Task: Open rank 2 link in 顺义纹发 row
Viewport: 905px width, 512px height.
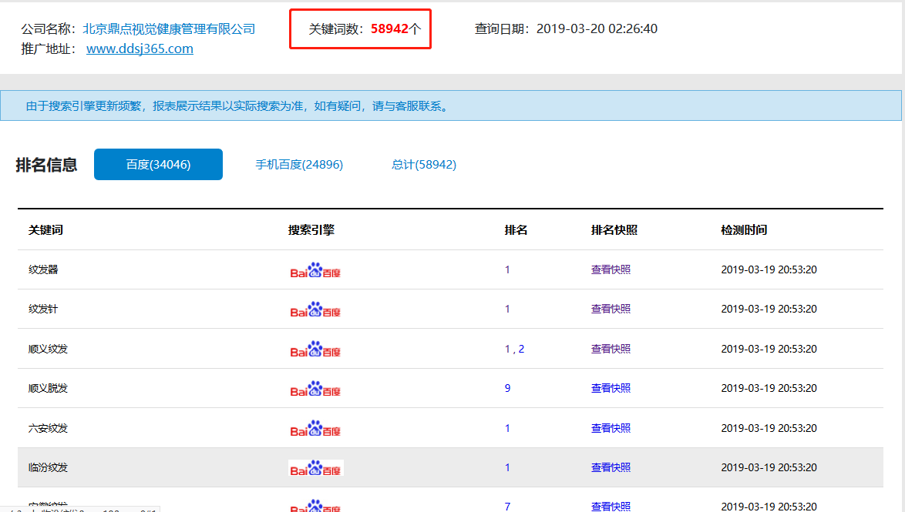Action: pyautogui.click(x=521, y=349)
